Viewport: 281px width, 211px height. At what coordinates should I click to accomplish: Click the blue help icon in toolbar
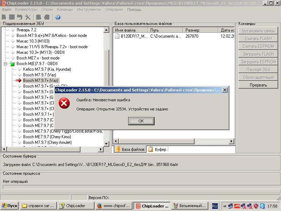(x=58, y=17)
